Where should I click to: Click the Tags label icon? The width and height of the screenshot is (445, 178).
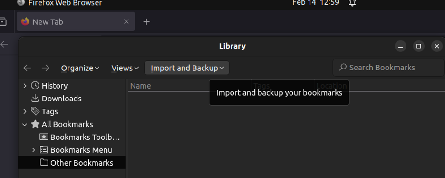[35, 111]
